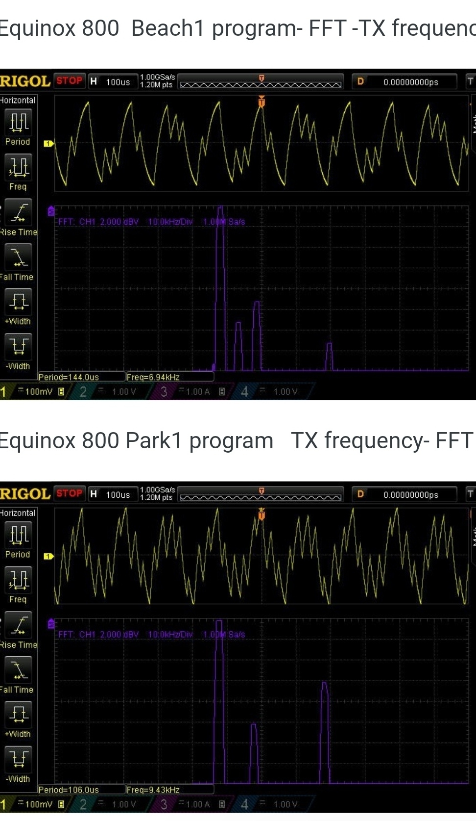This screenshot has width=476, height=821.
Task: Select Rise Time measurement icon in top scope
Action: click(x=18, y=213)
